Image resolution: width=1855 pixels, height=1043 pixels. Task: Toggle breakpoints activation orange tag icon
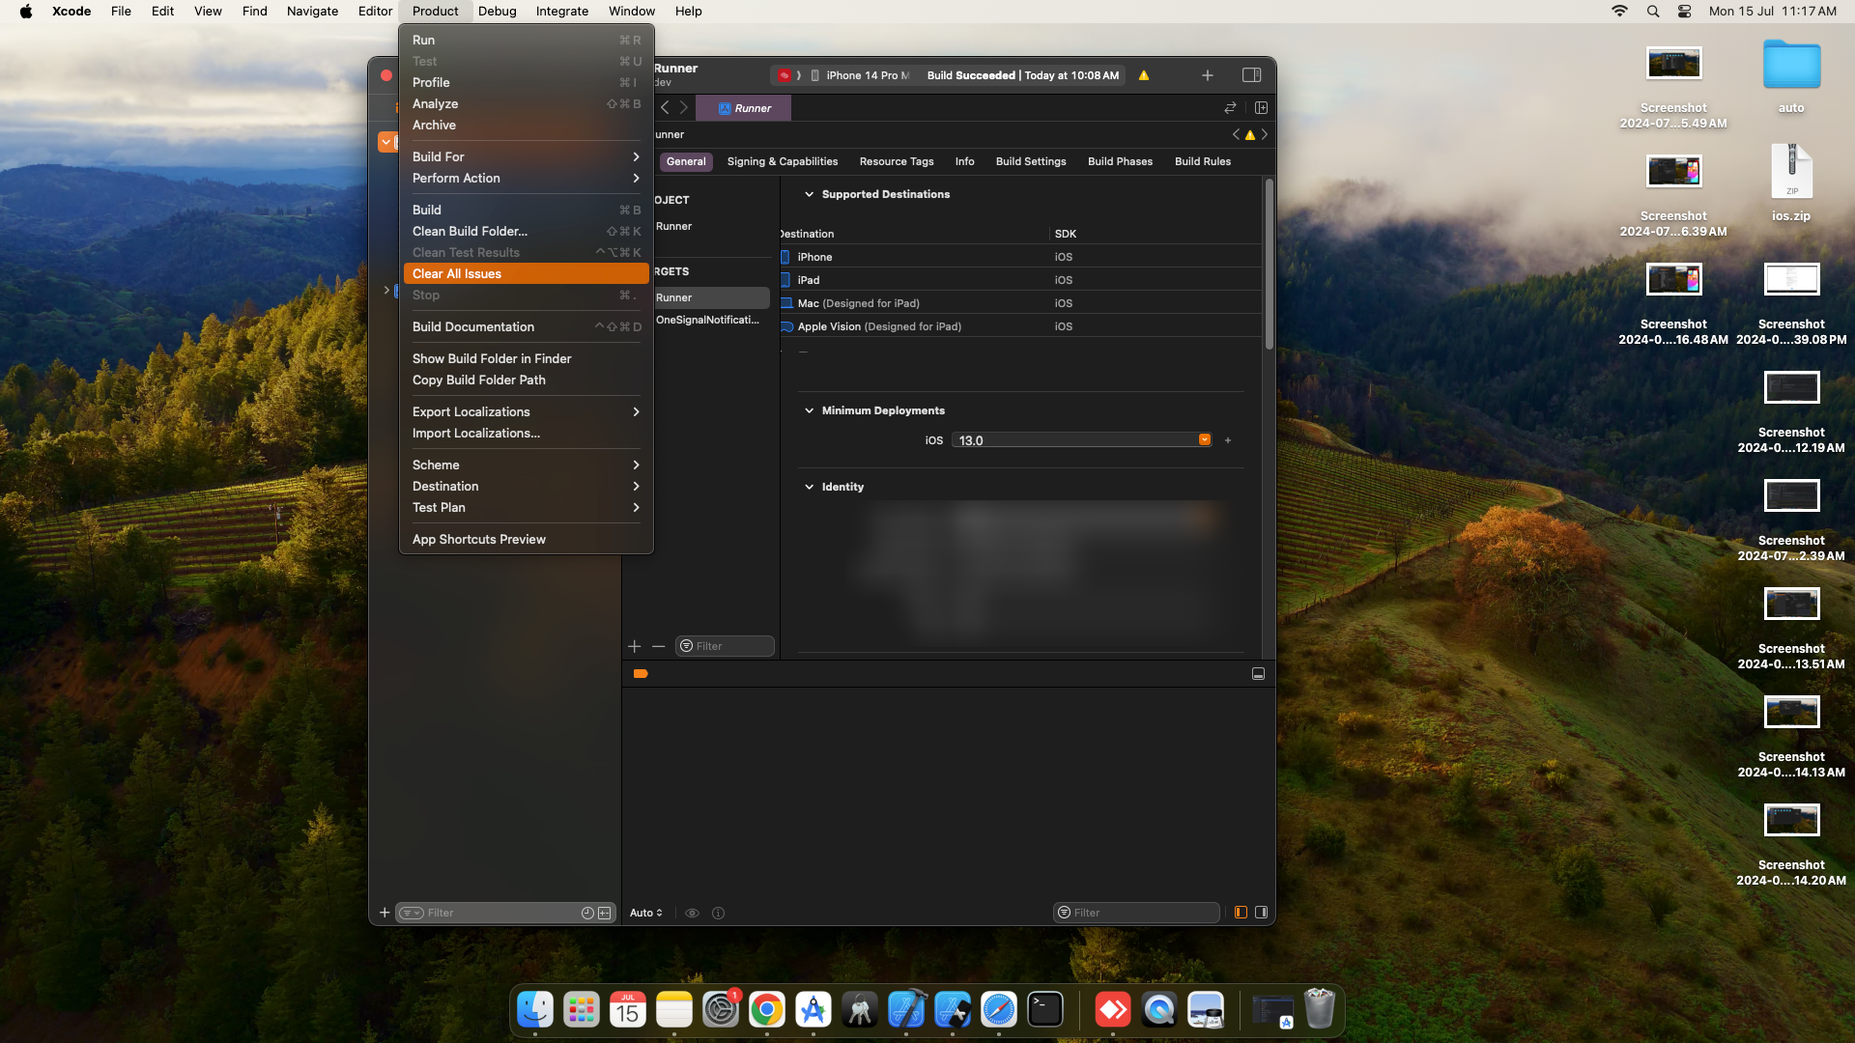641,674
